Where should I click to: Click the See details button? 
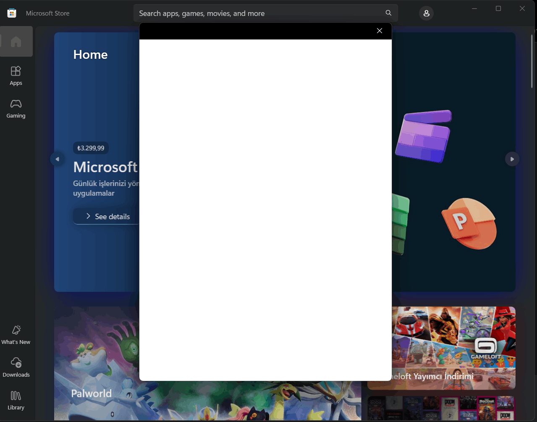(107, 216)
